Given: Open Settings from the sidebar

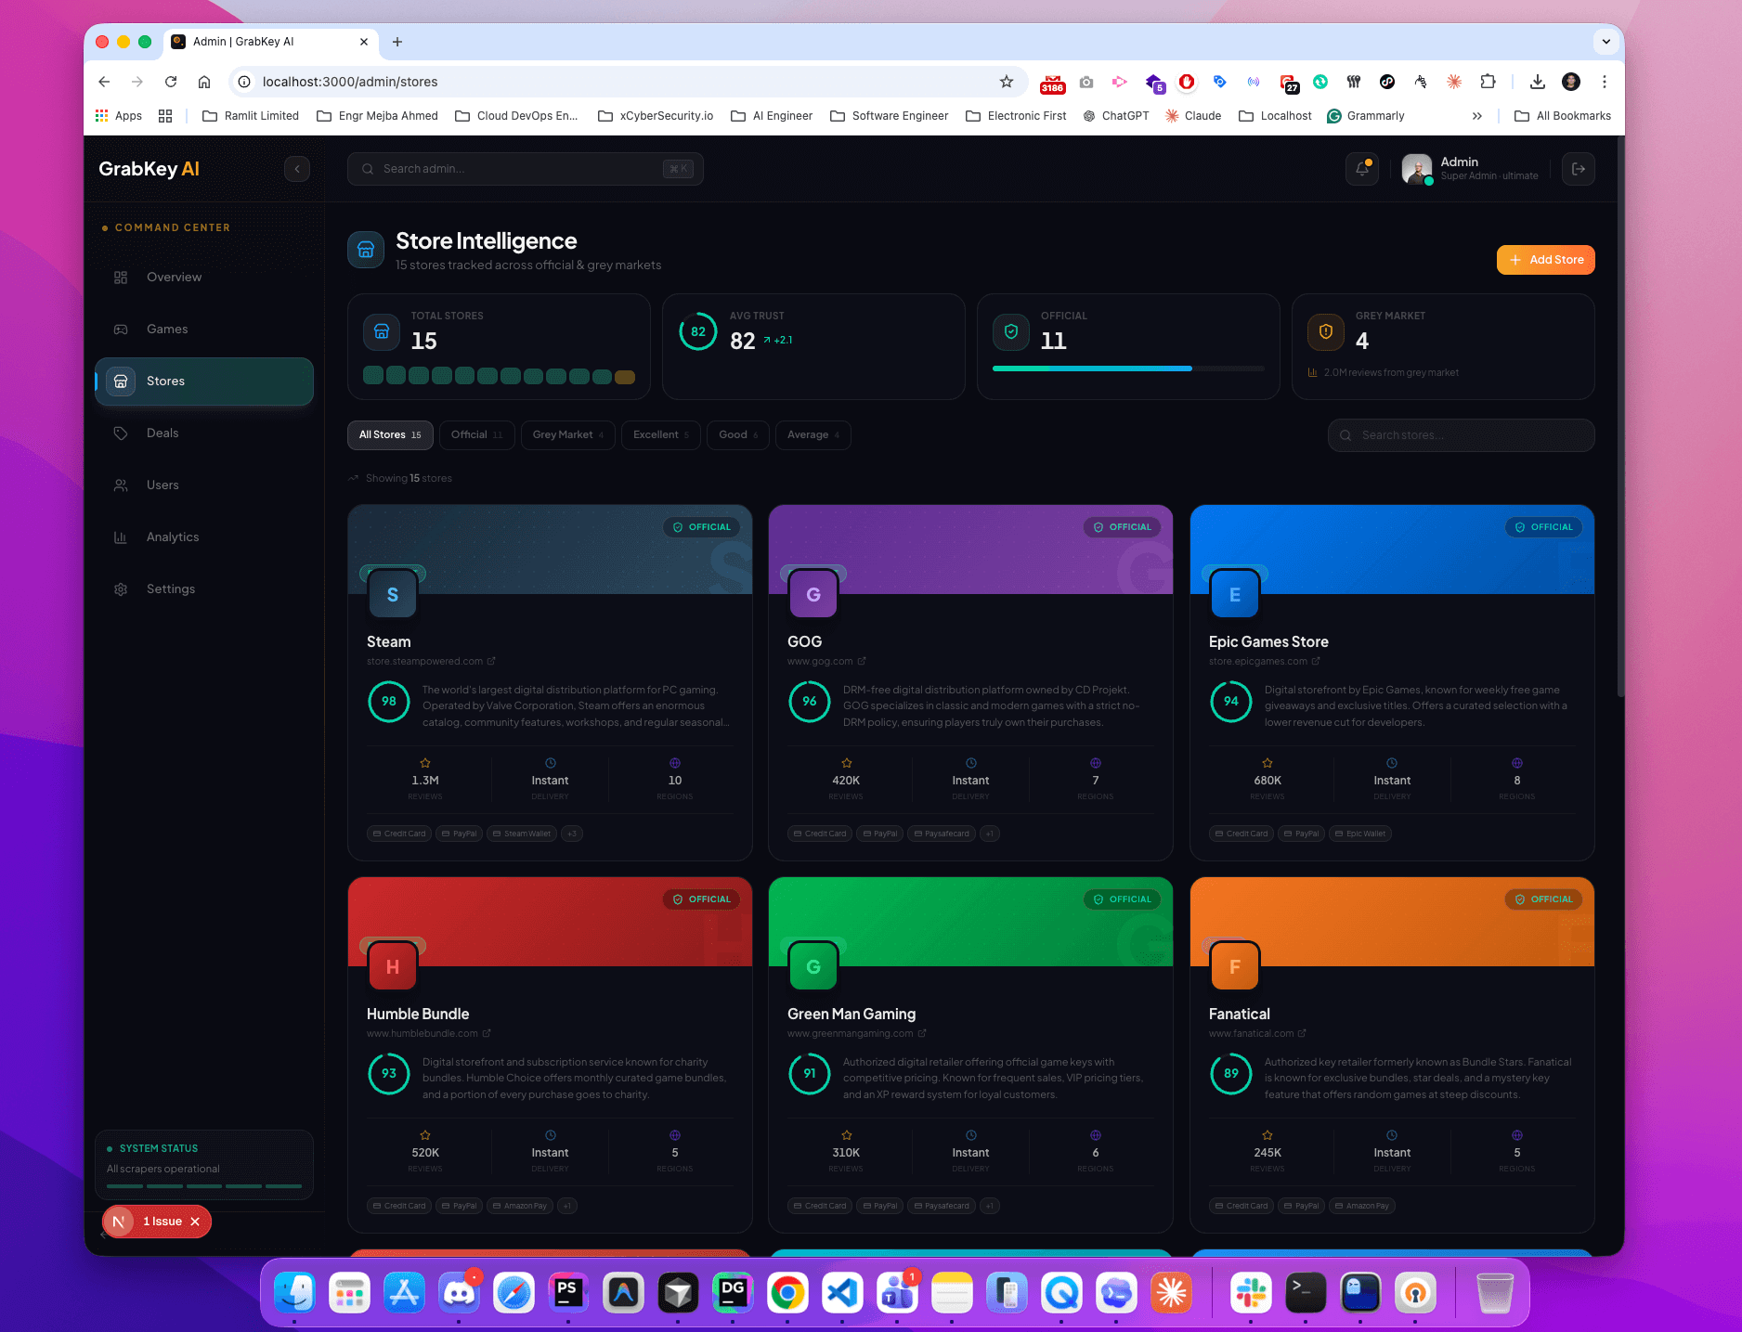Looking at the screenshot, I should tap(170, 588).
